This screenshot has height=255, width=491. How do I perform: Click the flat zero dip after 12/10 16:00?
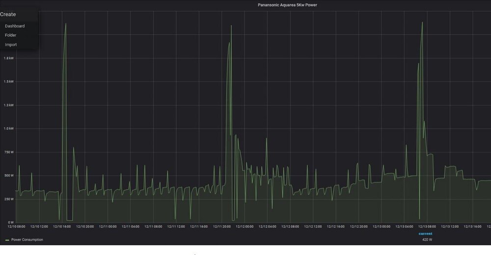pyautogui.click(x=70, y=220)
